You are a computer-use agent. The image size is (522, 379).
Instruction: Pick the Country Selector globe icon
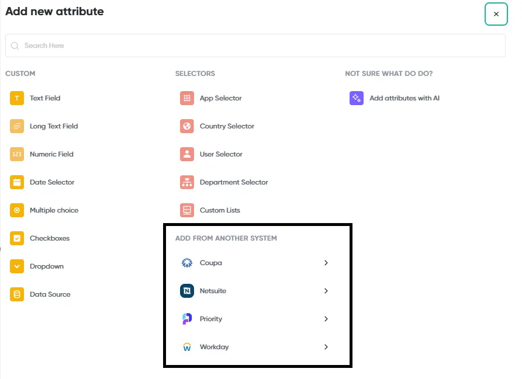186,126
